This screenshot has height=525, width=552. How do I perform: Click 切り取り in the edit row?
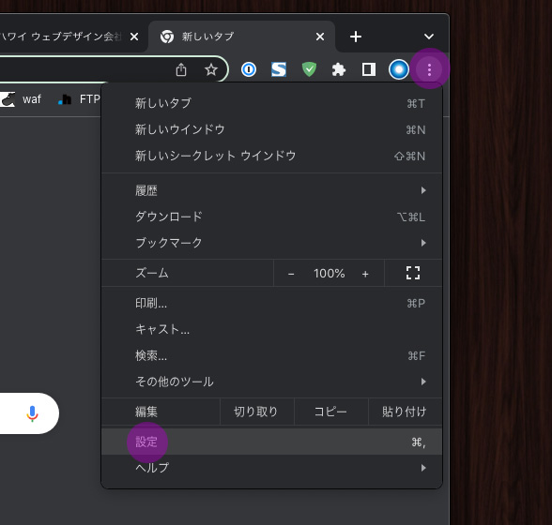[256, 412]
